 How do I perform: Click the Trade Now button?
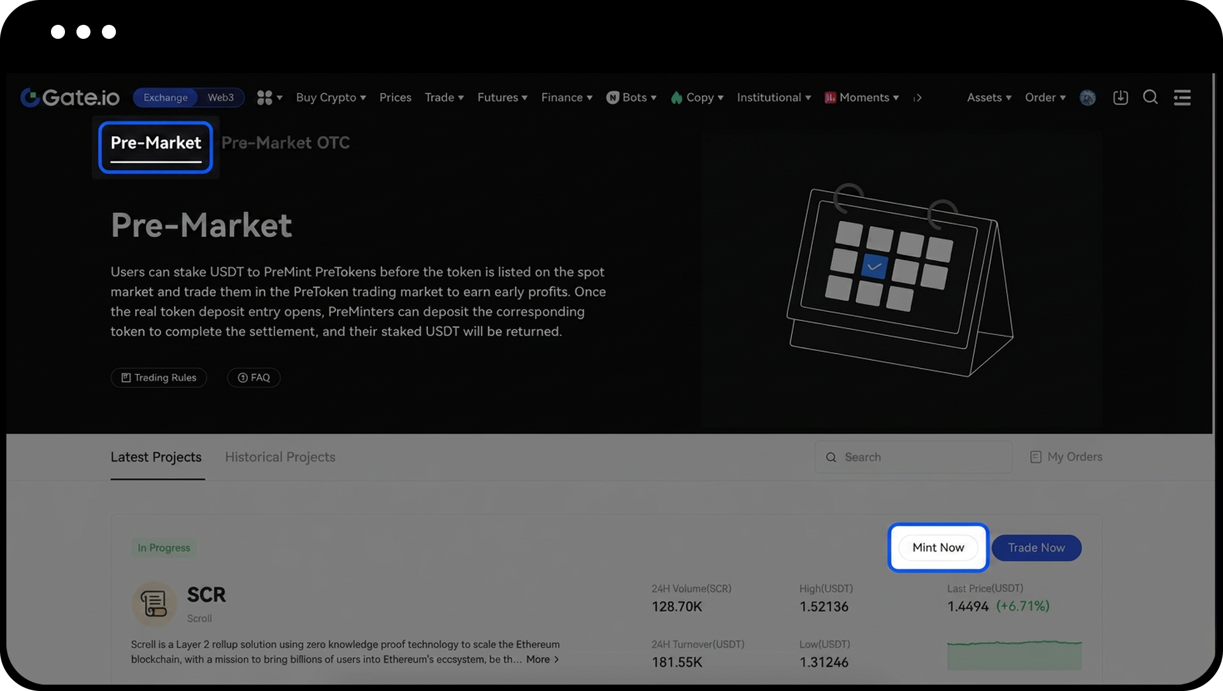(1036, 548)
